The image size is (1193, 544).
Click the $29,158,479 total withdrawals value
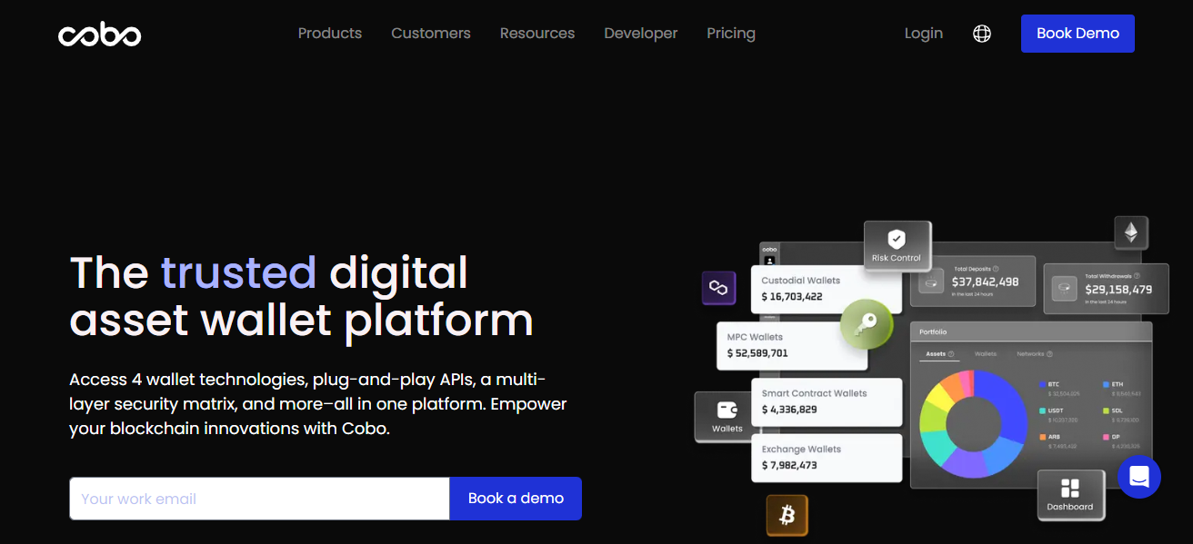[x=1118, y=290]
